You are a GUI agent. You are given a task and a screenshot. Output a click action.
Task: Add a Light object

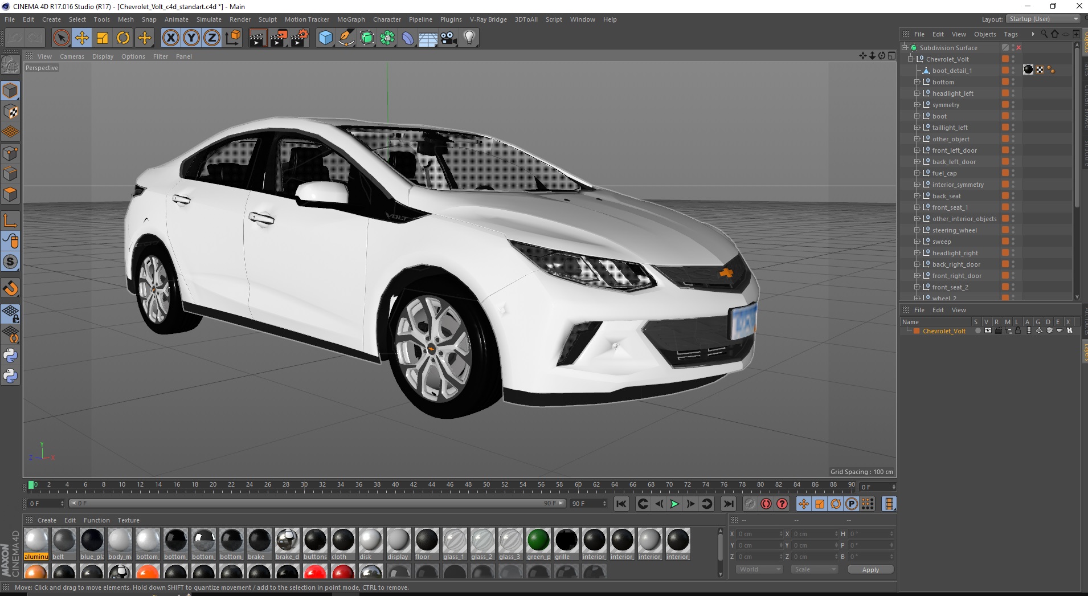coord(469,38)
